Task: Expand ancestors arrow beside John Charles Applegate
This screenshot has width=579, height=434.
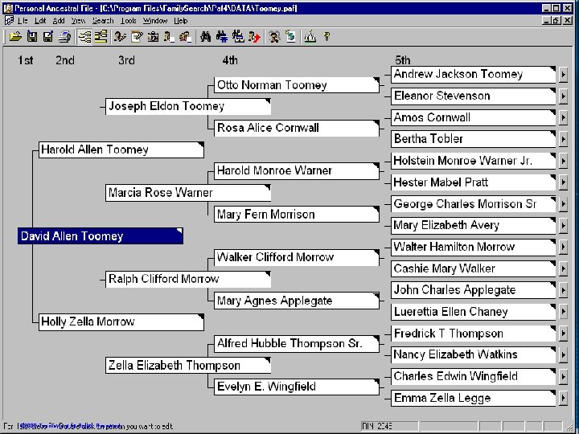Action: (x=563, y=290)
